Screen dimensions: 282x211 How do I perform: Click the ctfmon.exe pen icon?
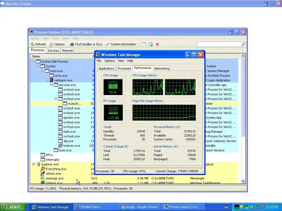[43, 174]
